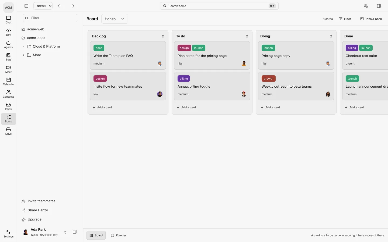Open the Dev section
Image resolution: width=388 pixels, height=242 pixels.
pos(8,32)
